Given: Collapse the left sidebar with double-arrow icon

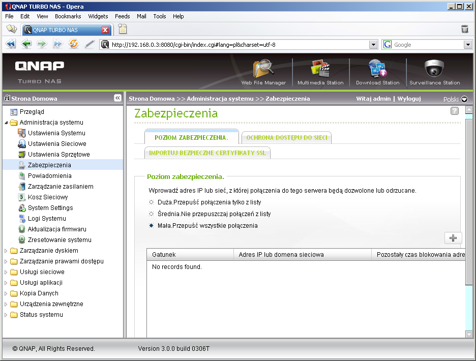Looking at the screenshot, I should [x=117, y=98].
